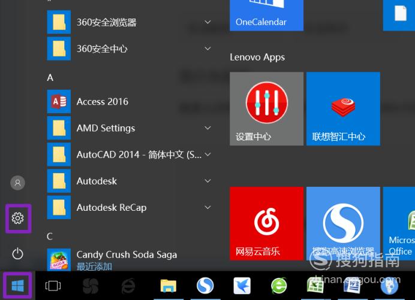This screenshot has height=300, width=415.
Task: Launch File Explorer from the taskbar
Action: [169, 286]
